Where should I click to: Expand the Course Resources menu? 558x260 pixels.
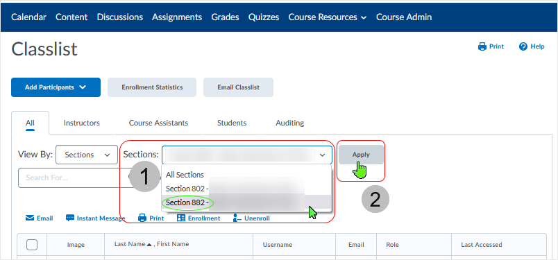(328, 17)
